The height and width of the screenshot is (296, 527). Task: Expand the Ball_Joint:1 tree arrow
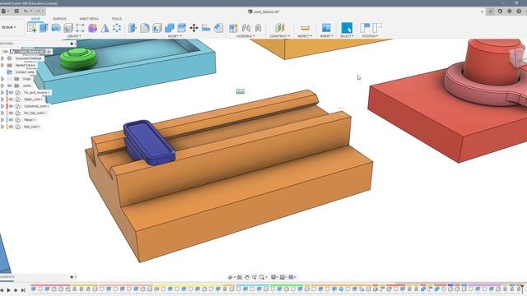(x=2, y=127)
